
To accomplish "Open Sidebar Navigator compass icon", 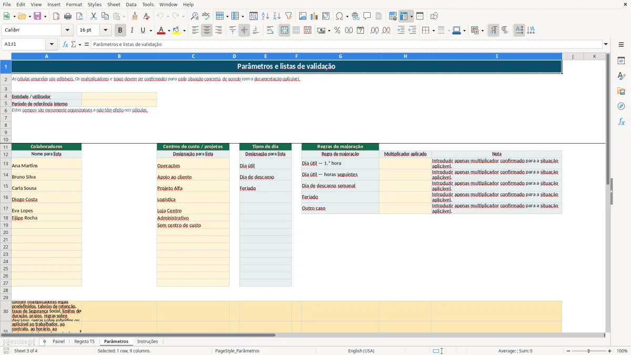I will tap(621, 106).
